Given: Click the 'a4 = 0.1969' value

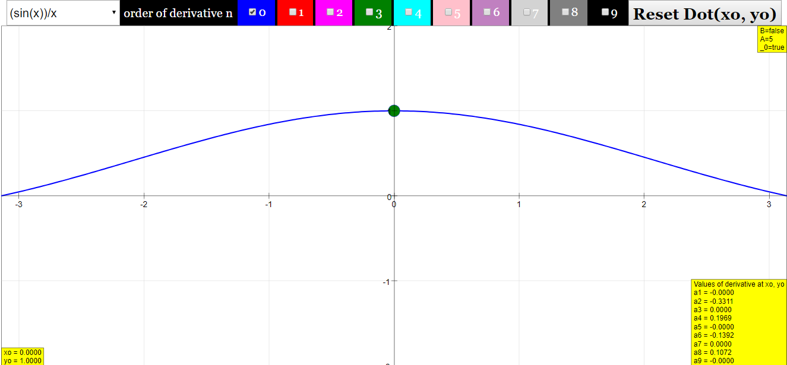Looking at the screenshot, I should [712, 318].
